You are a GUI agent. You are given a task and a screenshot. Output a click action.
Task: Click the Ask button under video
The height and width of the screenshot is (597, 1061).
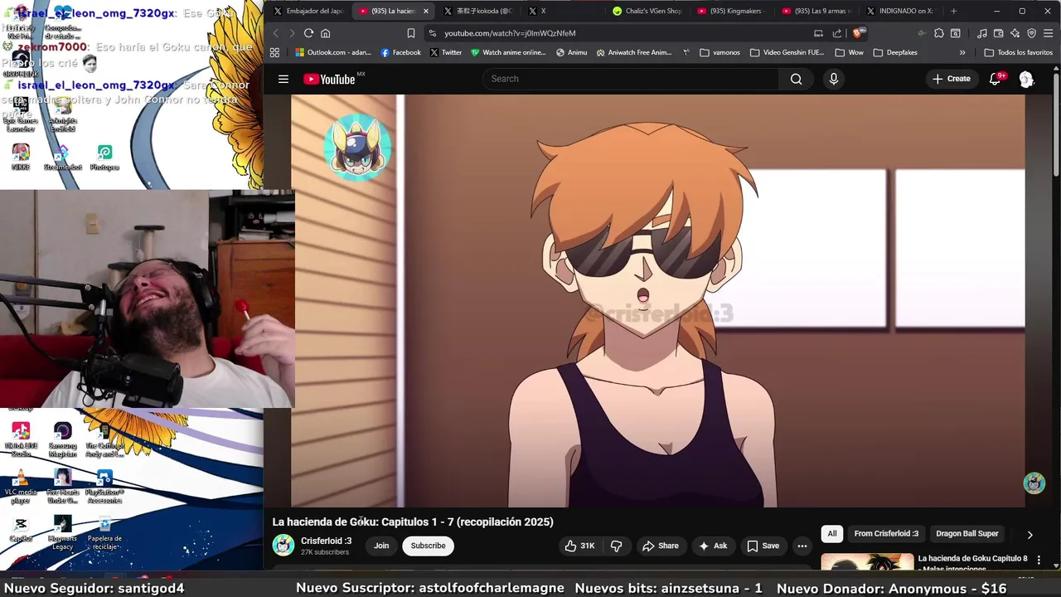click(713, 546)
